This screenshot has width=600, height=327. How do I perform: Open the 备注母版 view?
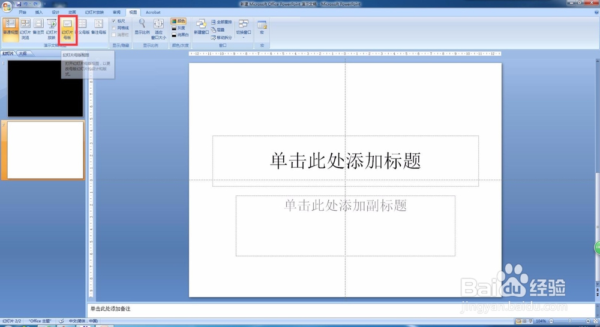coord(99,27)
